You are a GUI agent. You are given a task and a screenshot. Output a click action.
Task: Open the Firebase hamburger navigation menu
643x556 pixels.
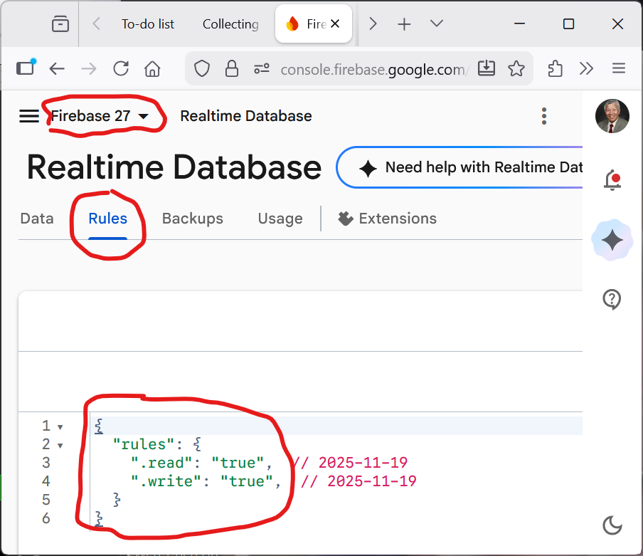29,116
